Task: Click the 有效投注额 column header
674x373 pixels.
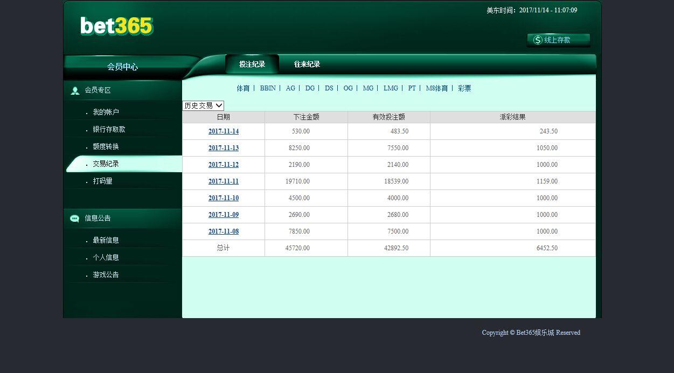Action: 388,117
